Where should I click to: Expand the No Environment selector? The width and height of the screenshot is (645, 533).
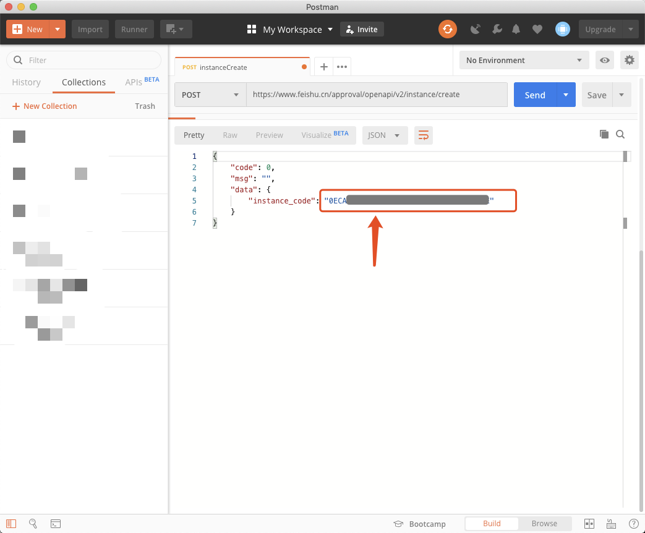[523, 60]
